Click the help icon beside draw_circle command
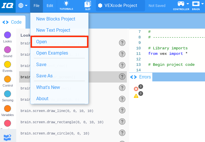This screenshot has height=142, width=205. 122,133
